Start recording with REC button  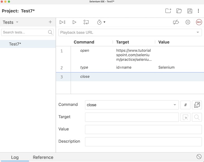click(199, 22)
